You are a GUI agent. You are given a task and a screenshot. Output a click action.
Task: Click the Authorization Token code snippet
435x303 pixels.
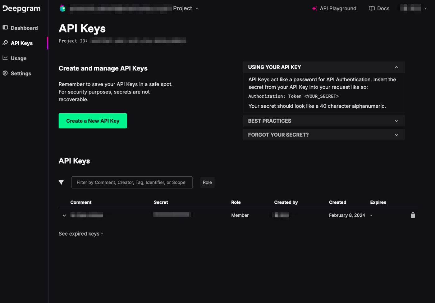pos(293,96)
